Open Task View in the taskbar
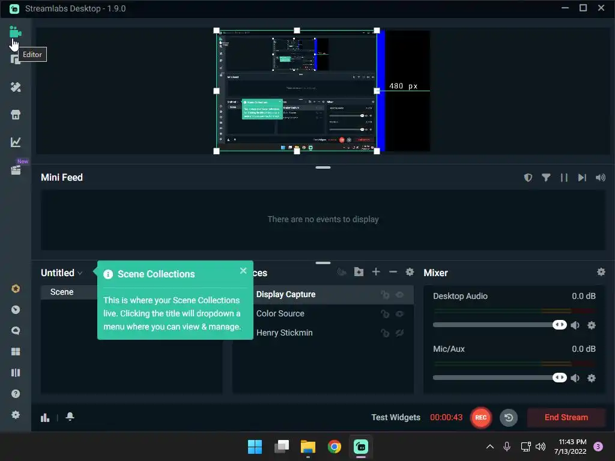The height and width of the screenshot is (461, 615). (282, 447)
